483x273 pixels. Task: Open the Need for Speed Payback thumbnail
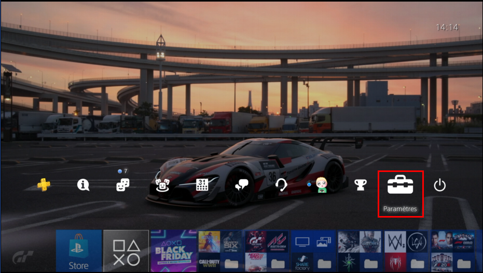click(x=256, y=262)
